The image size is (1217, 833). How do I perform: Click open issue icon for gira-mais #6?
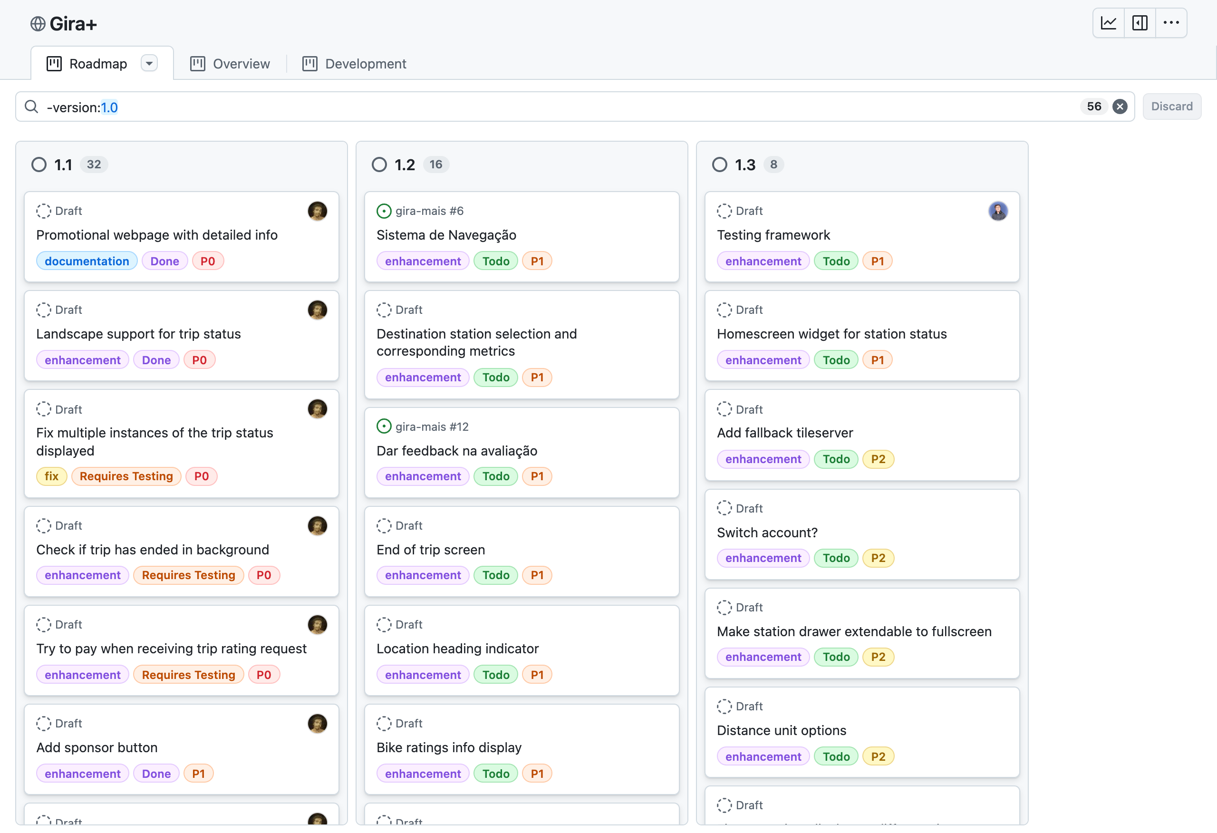tap(384, 211)
